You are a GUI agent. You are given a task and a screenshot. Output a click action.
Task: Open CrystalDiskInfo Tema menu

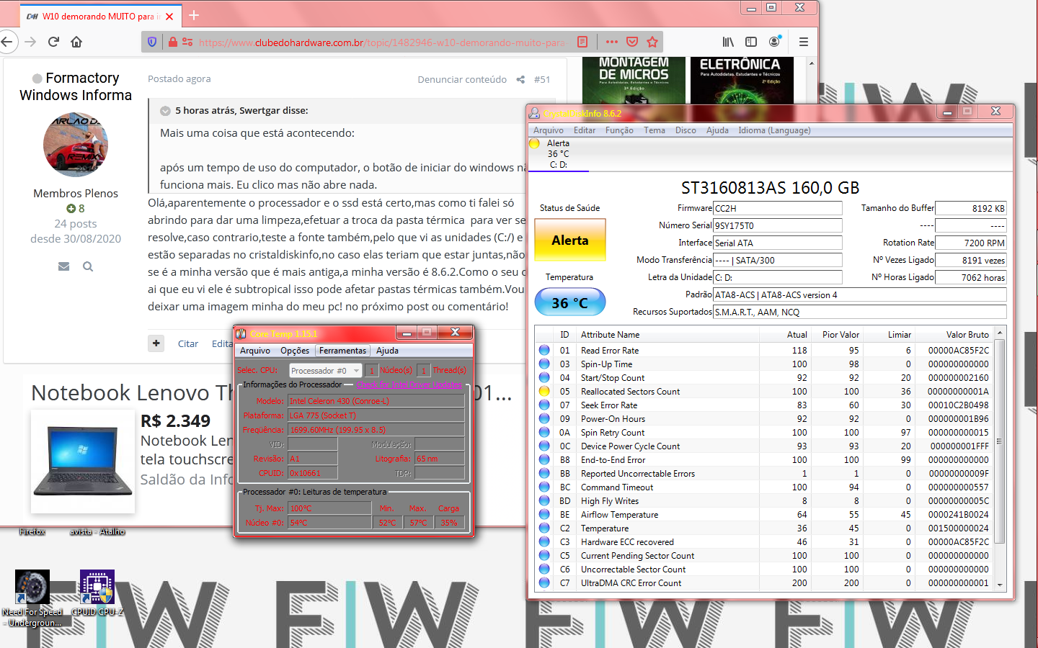click(x=655, y=130)
